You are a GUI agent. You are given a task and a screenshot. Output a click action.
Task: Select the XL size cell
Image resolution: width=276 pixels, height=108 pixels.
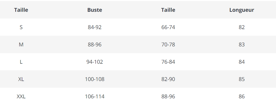pos(21,79)
